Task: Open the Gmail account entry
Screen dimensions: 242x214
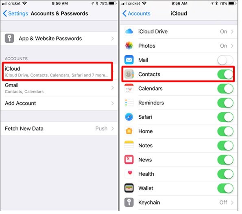Action: coord(59,88)
